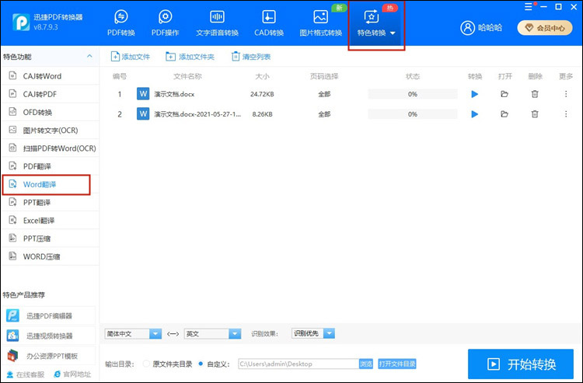Select PPT压缩 in sidebar
This screenshot has height=383, width=583.
pos(50,239)
